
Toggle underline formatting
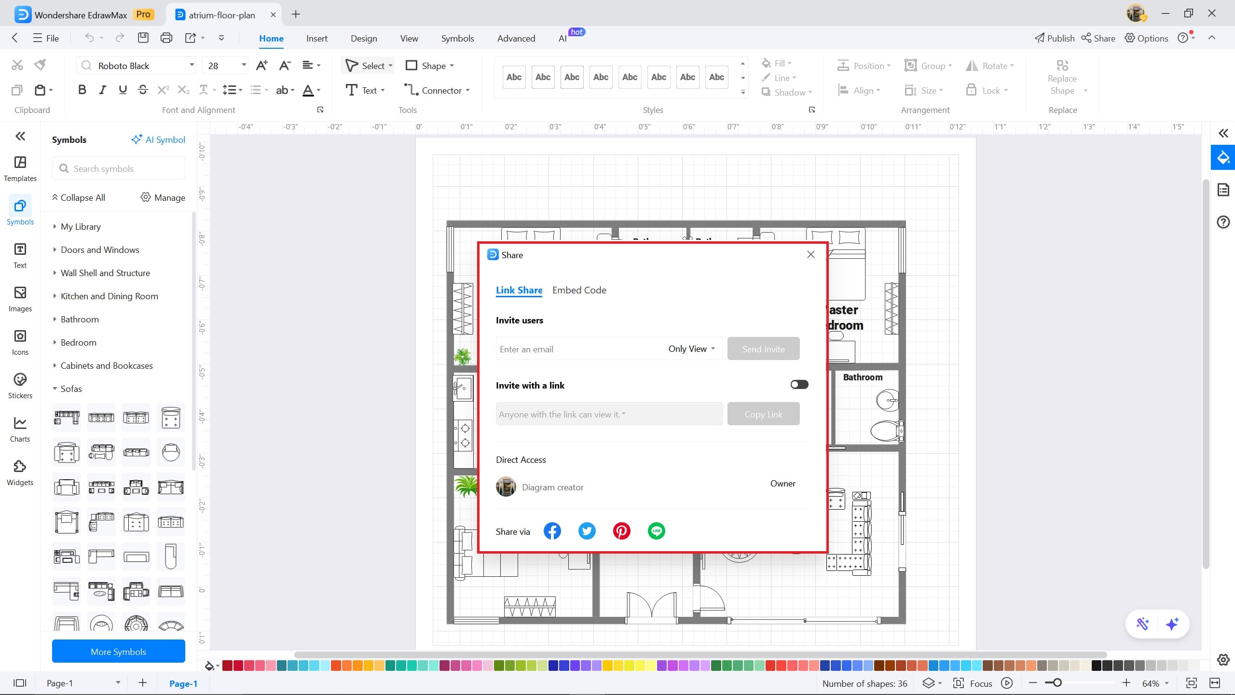coord(123,89)
